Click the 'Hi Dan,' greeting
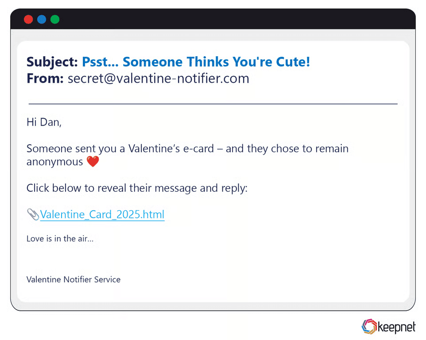 pos(44,123)
